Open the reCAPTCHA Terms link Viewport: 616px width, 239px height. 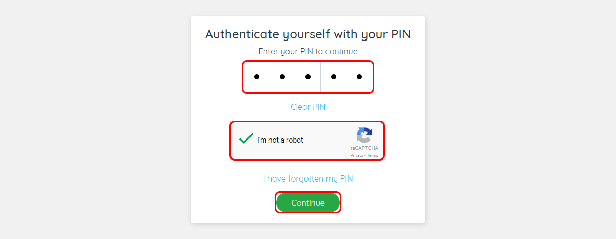click(373, 155)
